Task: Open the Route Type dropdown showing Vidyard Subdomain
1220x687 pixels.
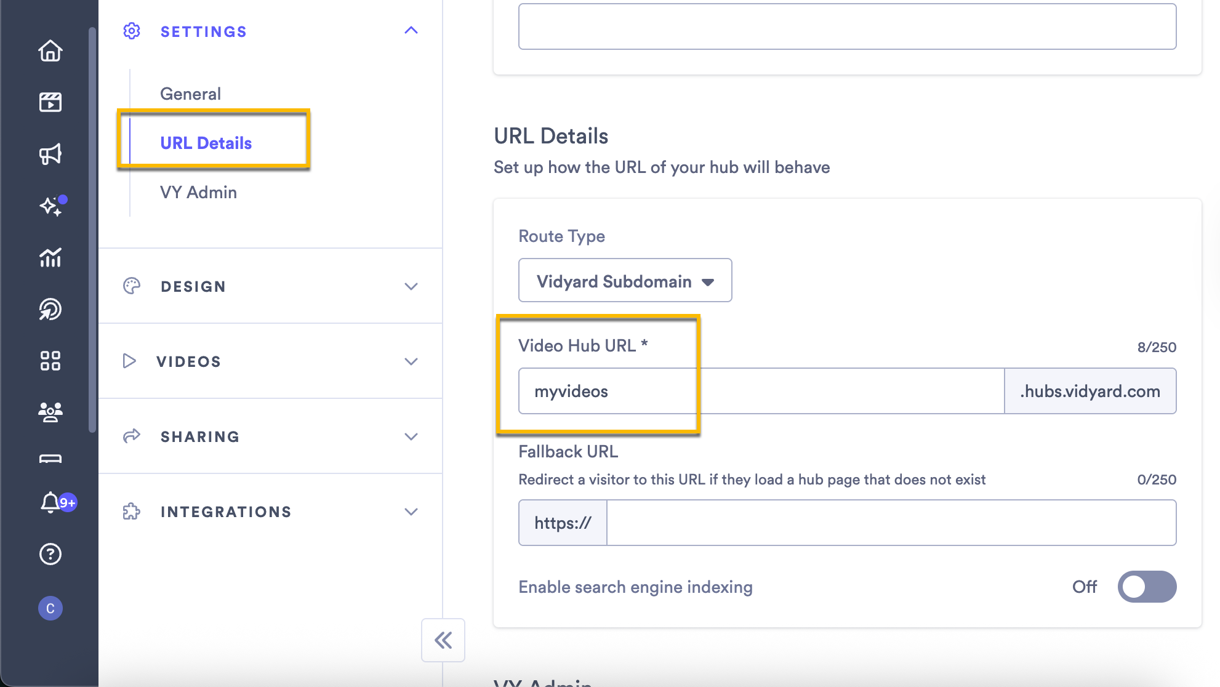Action: (x=624, y=281)
